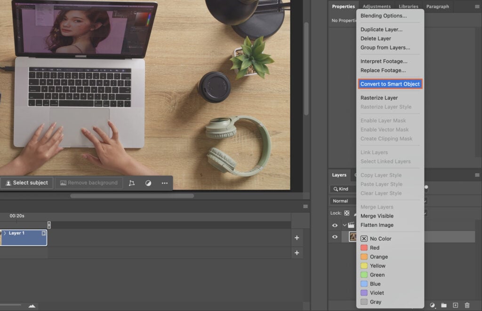Choose Convert to Smart Object
Image resolution: width=482 pixels, height=311 pixels.
(x=390, y=84)
